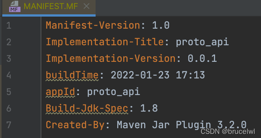Image resolution: width=261 pixels, height=138 pixels.
Task: Click the Maven Jar Plugin 3.2.0 value
Action: [x=182, y=125]
